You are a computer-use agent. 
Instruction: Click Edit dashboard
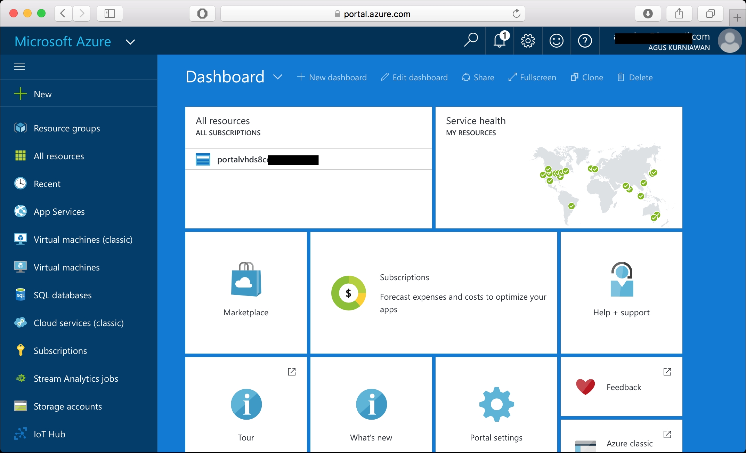click(x=414, y=77)
